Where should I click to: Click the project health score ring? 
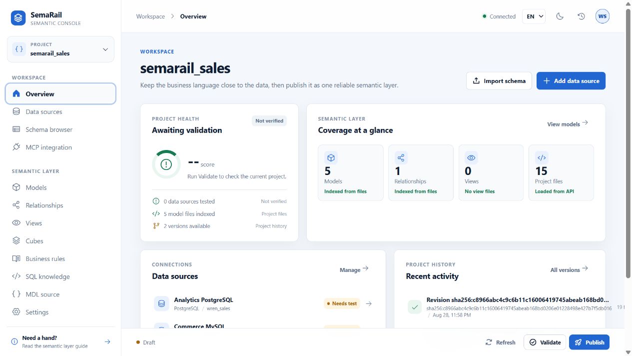click(166, 164)
